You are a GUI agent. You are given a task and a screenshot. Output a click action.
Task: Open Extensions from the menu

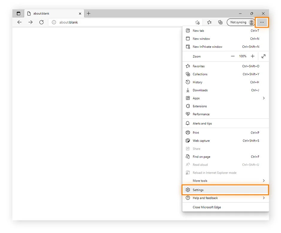pos(226,106)
